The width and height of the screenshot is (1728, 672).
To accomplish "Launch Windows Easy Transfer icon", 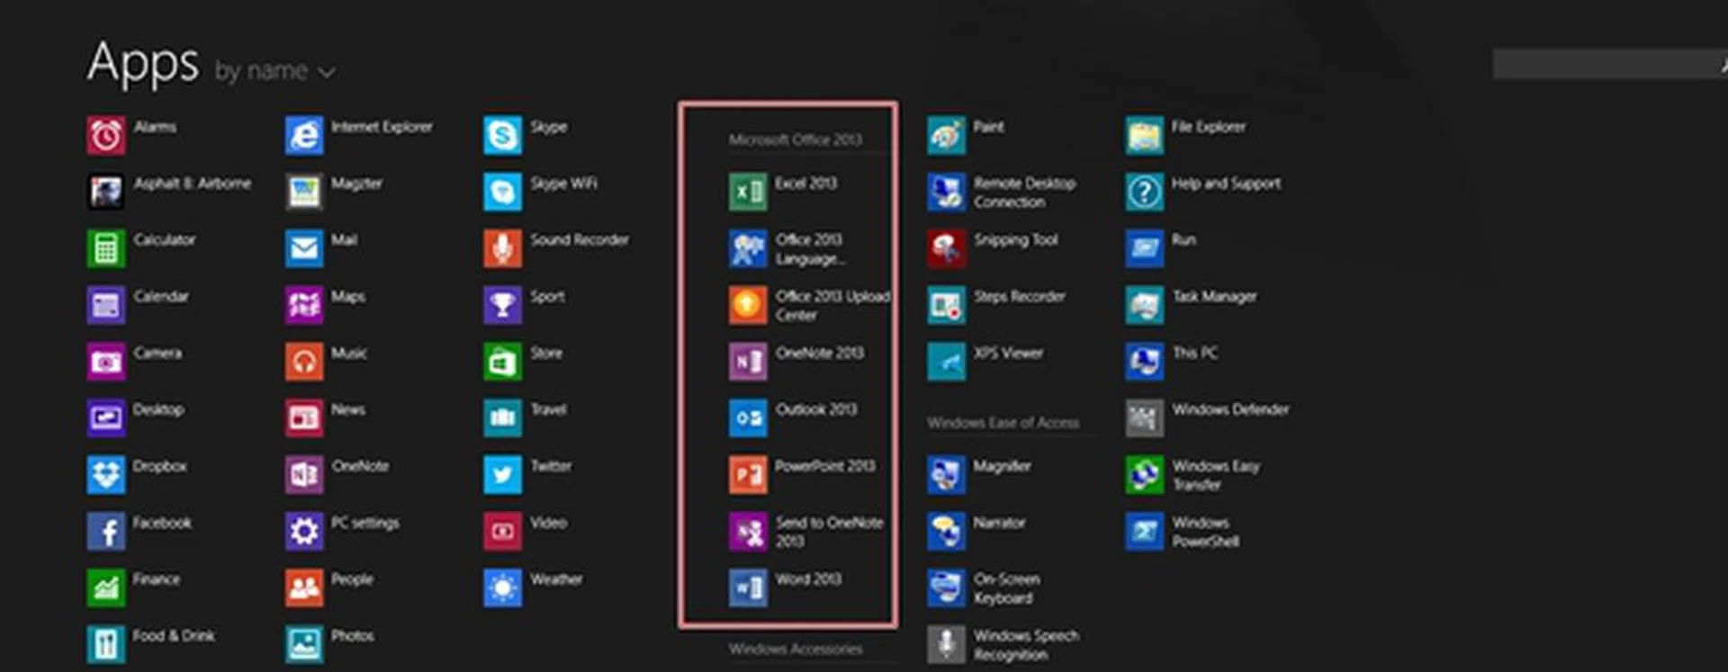I will [x=1145, y=475].
